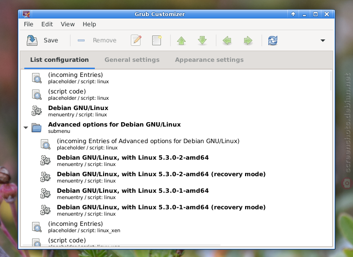Select Debian GNU/Linux, with Linux 5.3.0-2-amd64 title

tap(133, 158)
